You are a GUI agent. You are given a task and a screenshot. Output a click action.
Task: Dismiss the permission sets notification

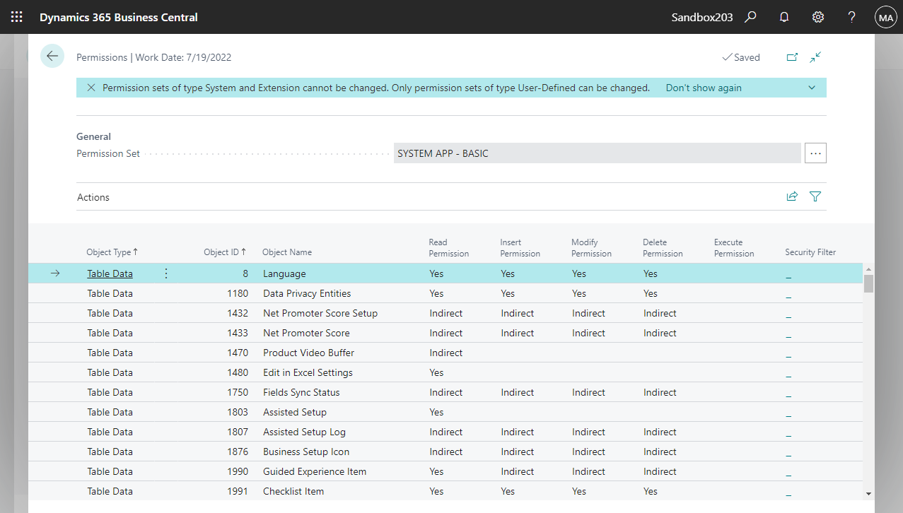91,87
